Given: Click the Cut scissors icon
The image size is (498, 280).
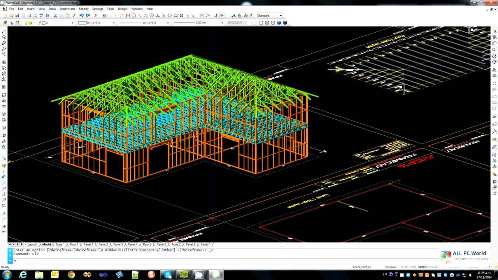Looking at the screenshot, I should [x=55, y=16].
